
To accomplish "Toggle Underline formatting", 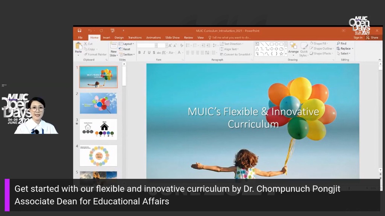I will click(149, 53).
